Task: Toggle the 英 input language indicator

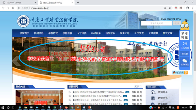Action: click(x=173, y=107)
